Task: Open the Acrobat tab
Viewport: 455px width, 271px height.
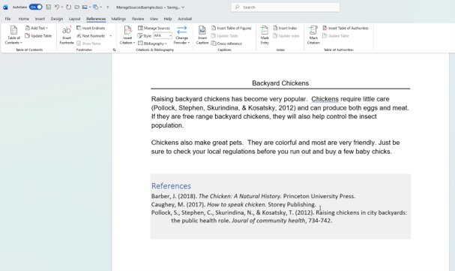Action: 185,19
